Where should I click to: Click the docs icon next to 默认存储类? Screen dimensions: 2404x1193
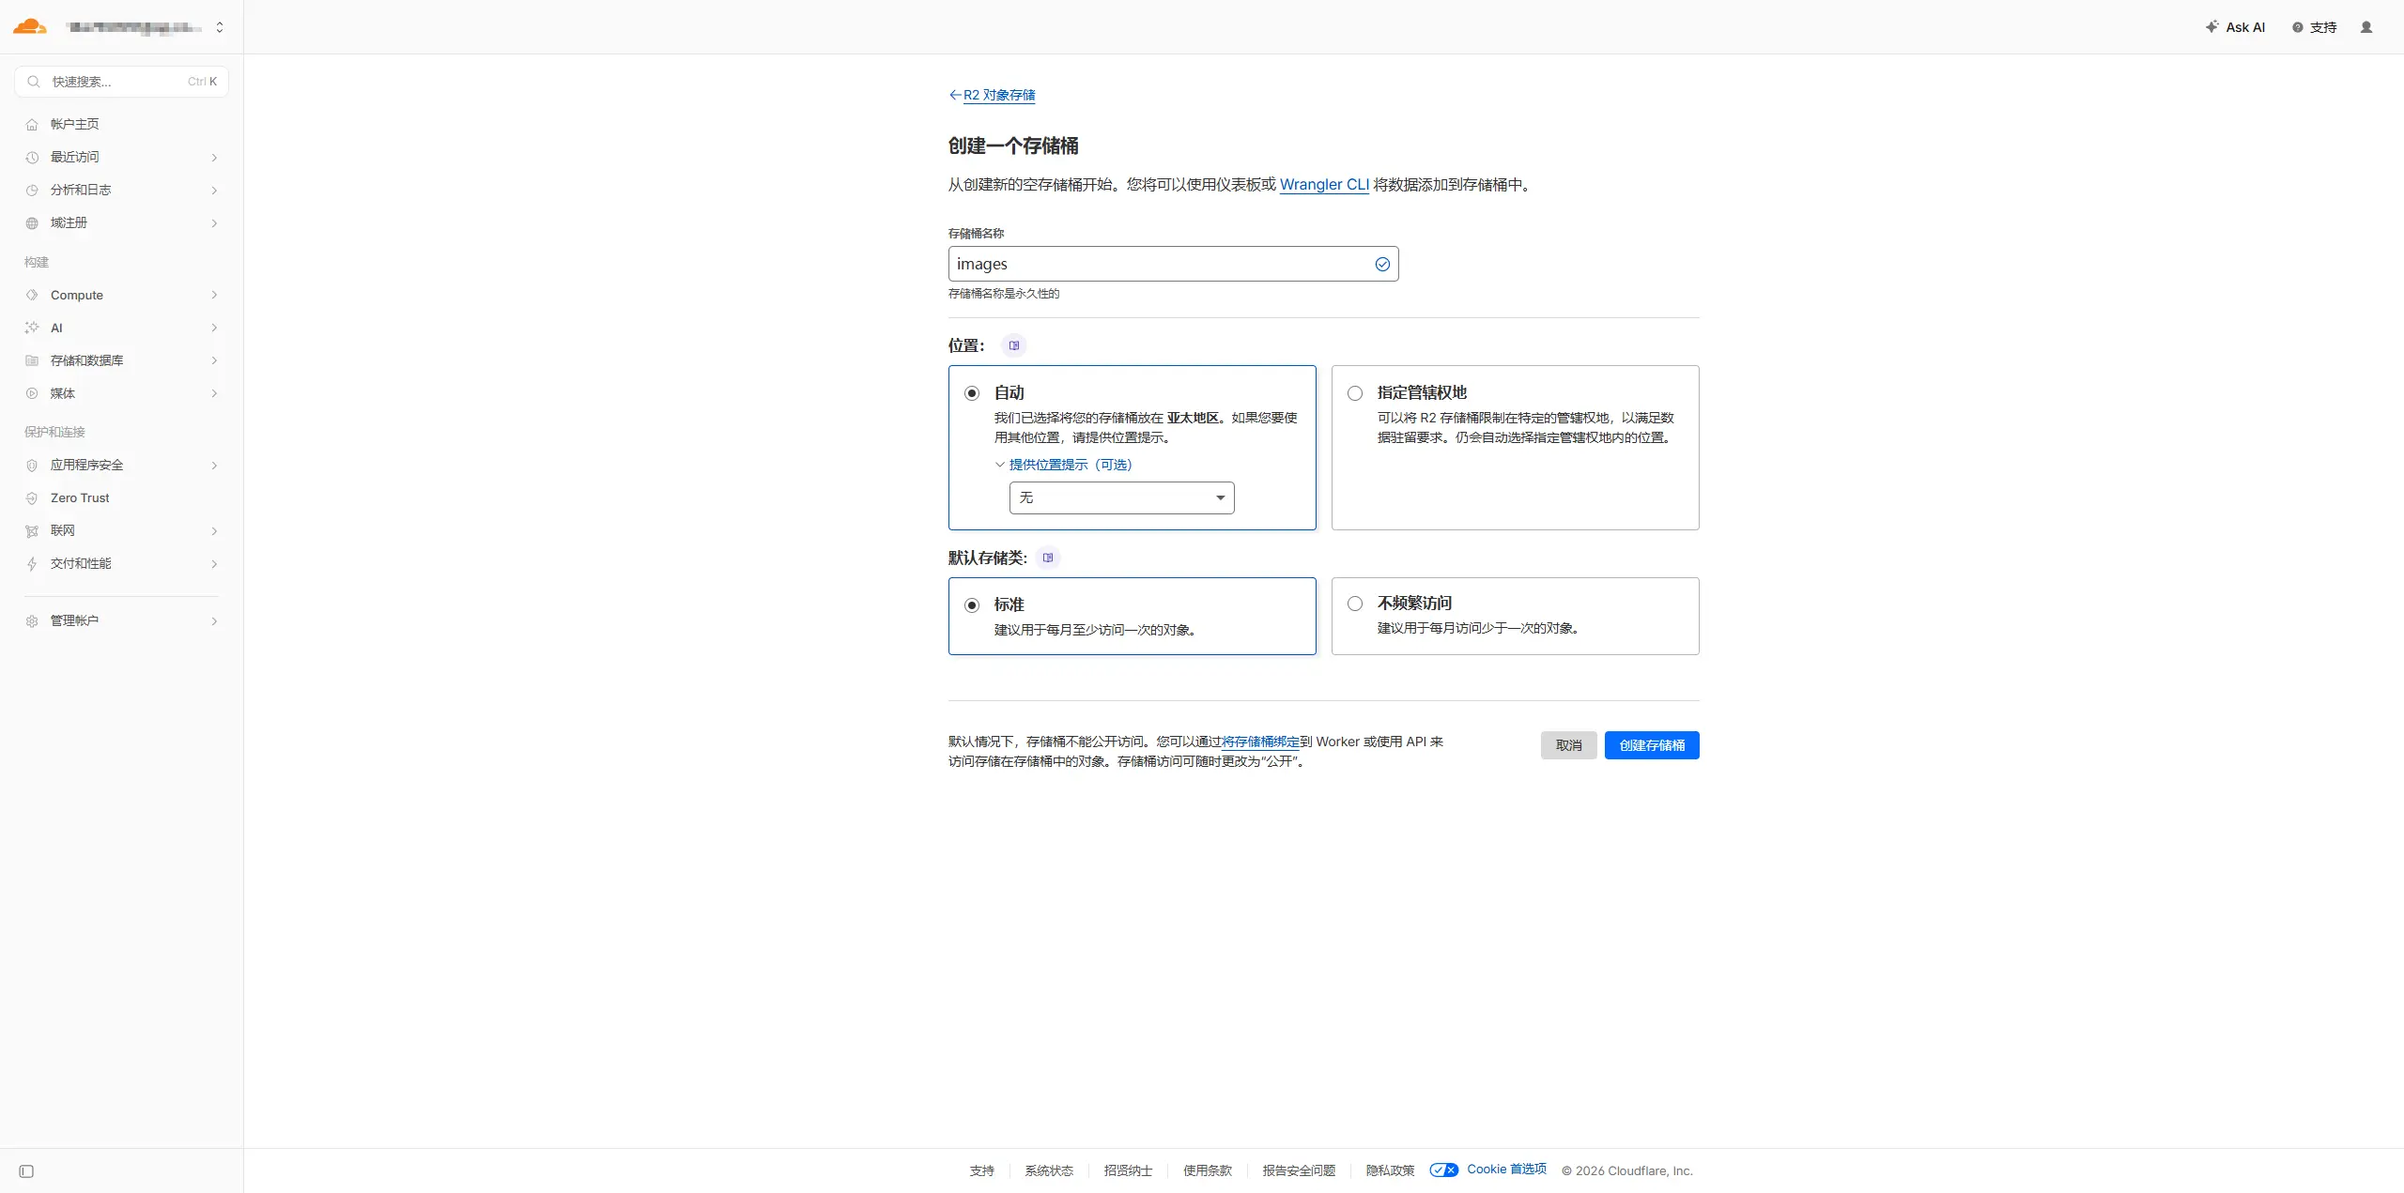click(1048, 558)
